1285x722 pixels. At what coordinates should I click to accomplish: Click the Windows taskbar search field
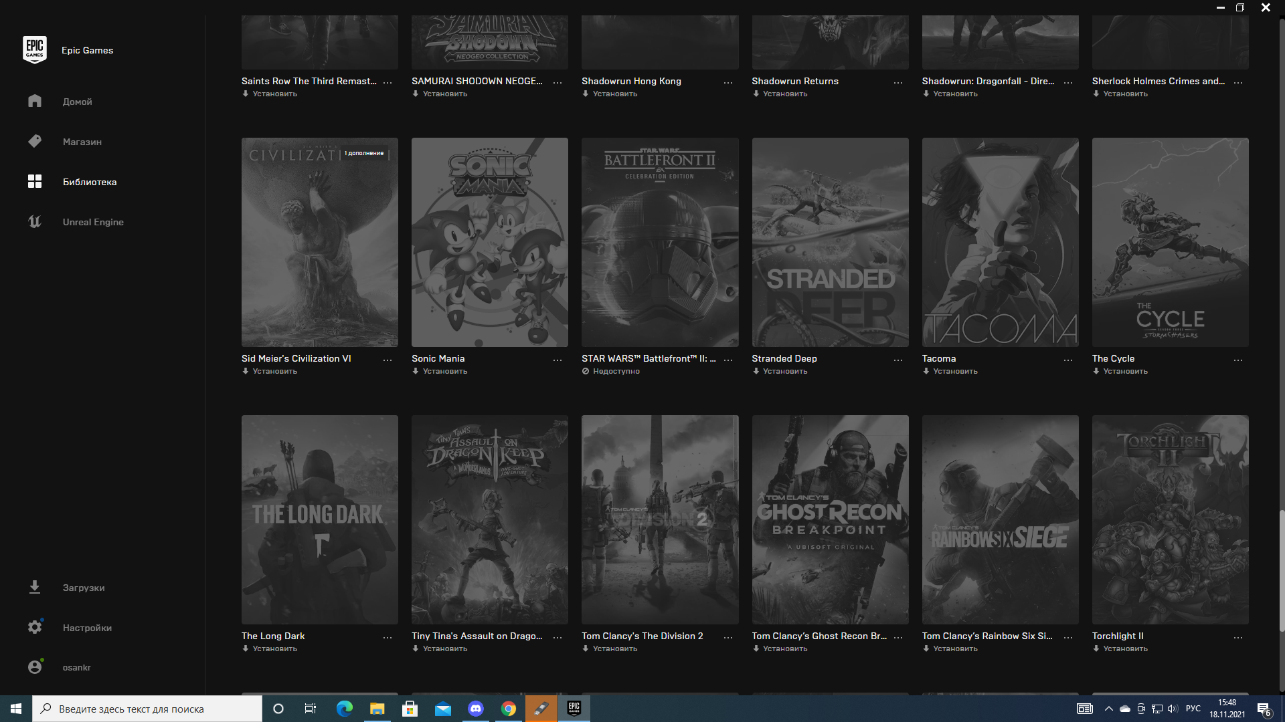click(147, 709)
